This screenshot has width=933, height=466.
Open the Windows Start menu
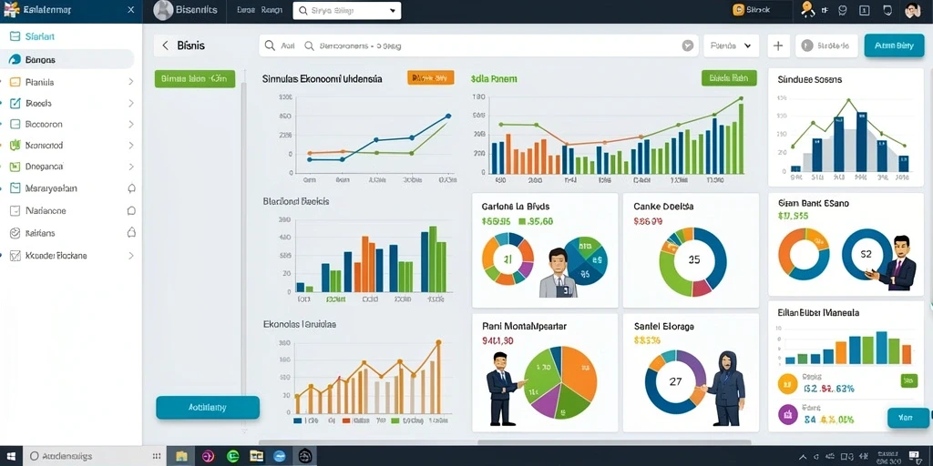point(11,456)
